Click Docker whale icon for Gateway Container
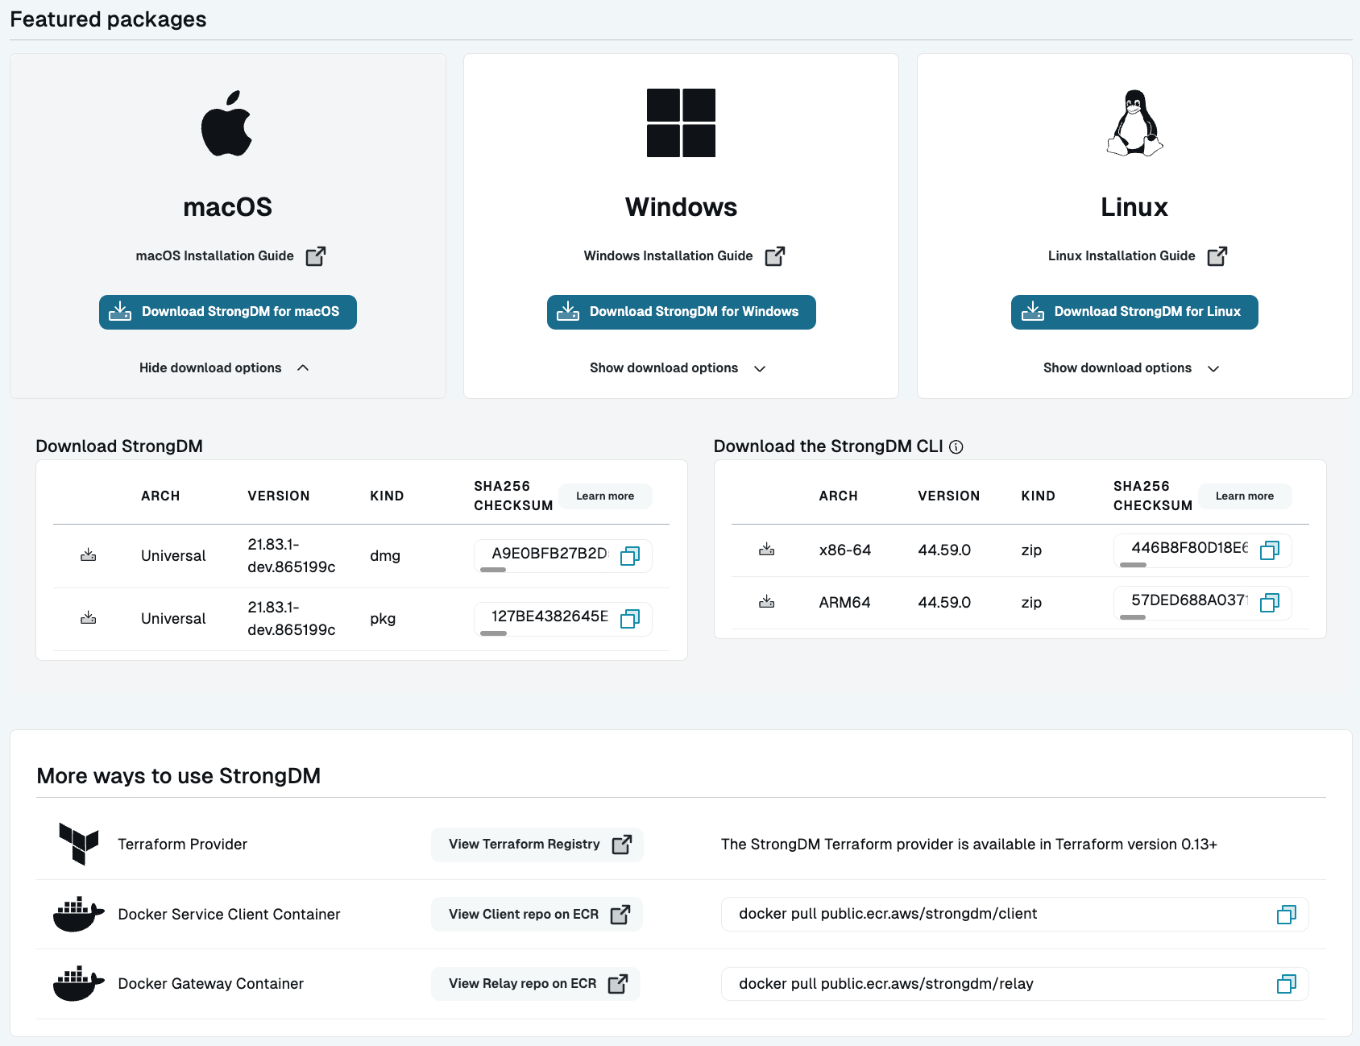Screen dimensions: 1360x1046 pos(78,983)
